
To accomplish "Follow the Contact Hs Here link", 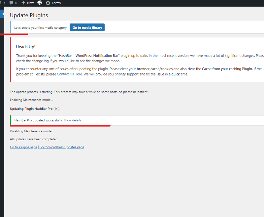I will 69,74.
